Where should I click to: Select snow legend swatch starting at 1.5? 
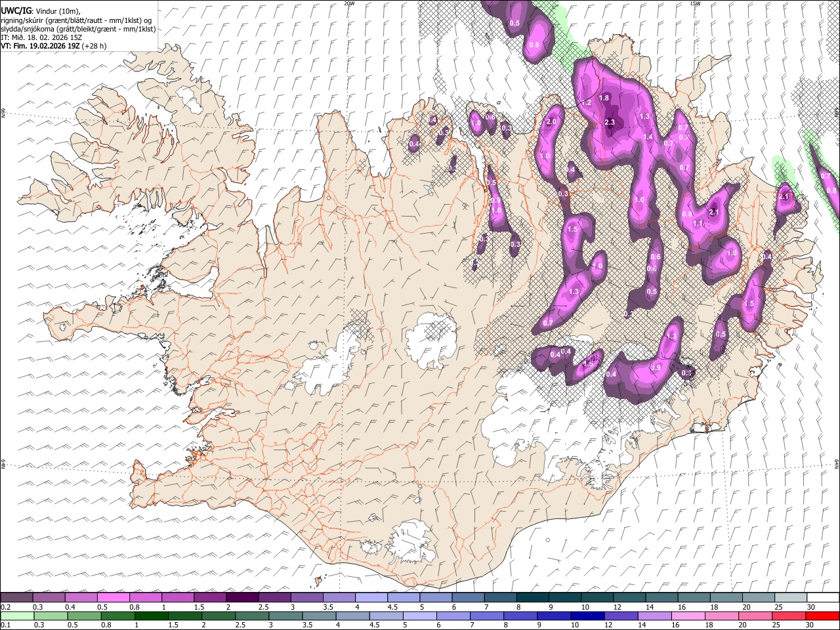point(209,598)
